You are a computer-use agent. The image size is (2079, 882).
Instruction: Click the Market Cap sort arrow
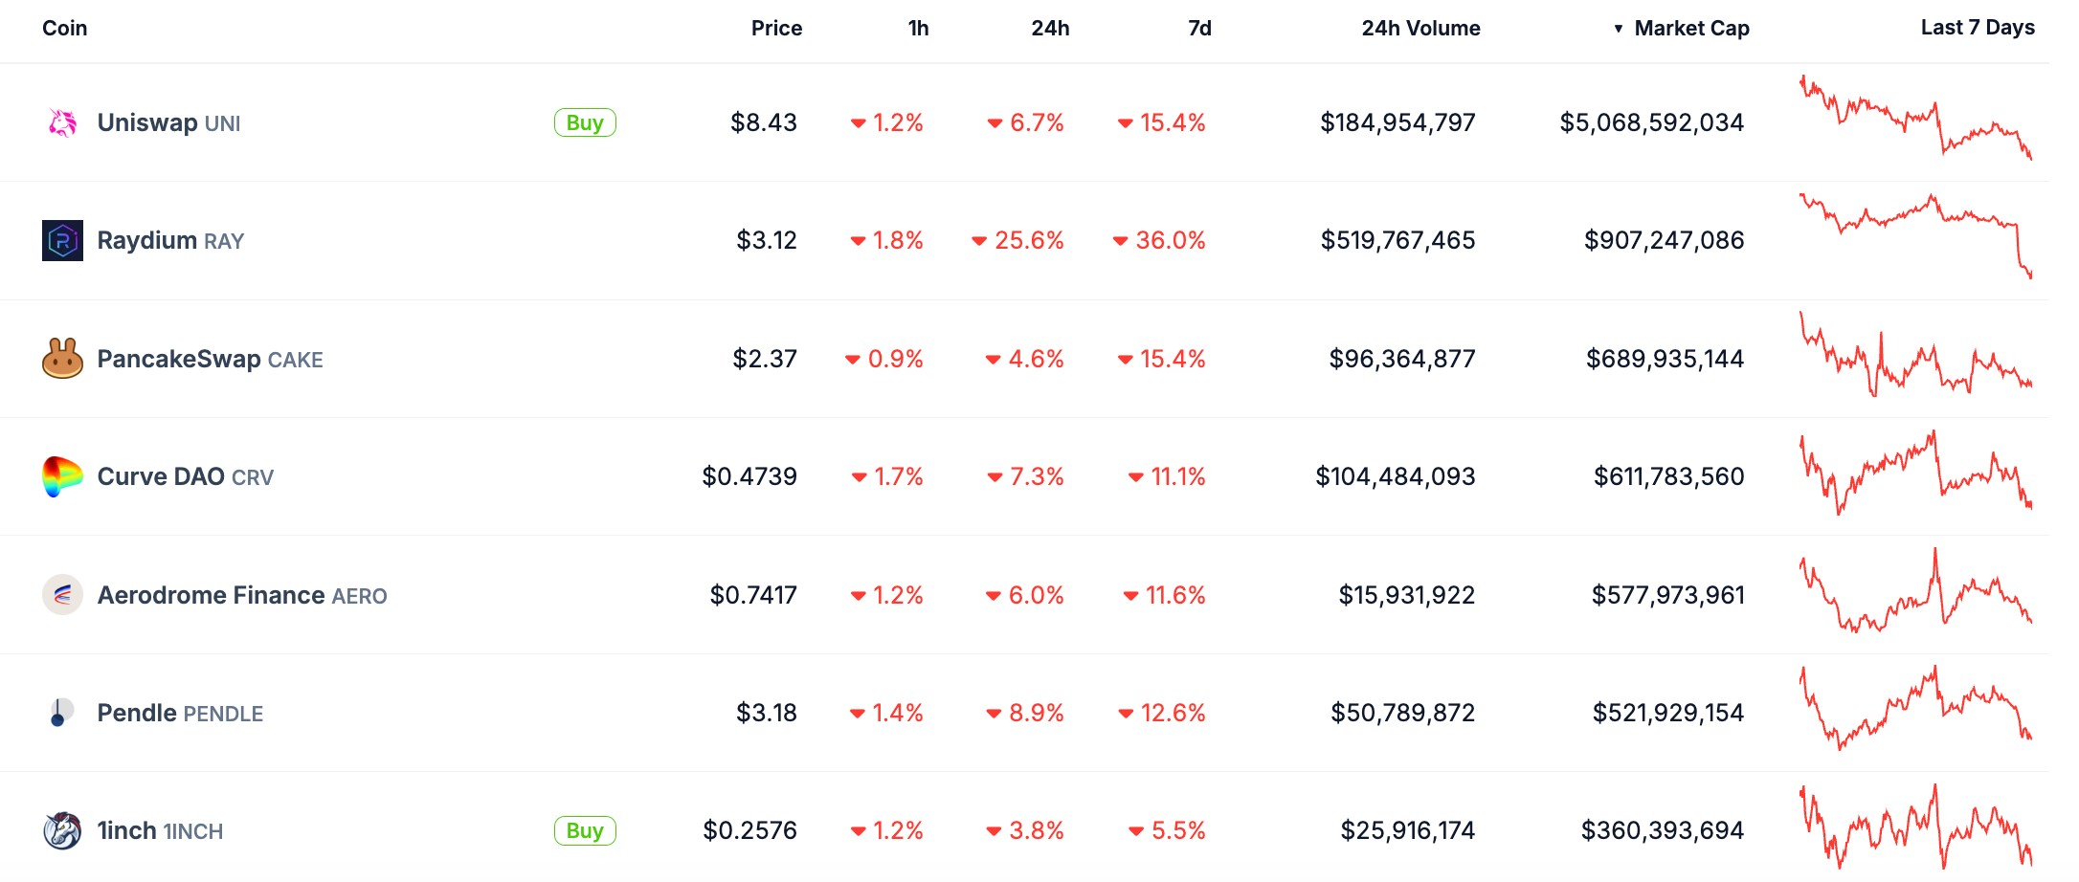click(1618, 29)
